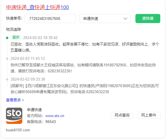Click the dropdown chevron arrow
The width and height of the screenshot is (166, 139).
tap(125, 19)
